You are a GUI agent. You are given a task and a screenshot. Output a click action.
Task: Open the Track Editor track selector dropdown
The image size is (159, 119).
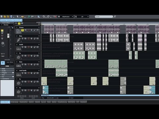14,25
